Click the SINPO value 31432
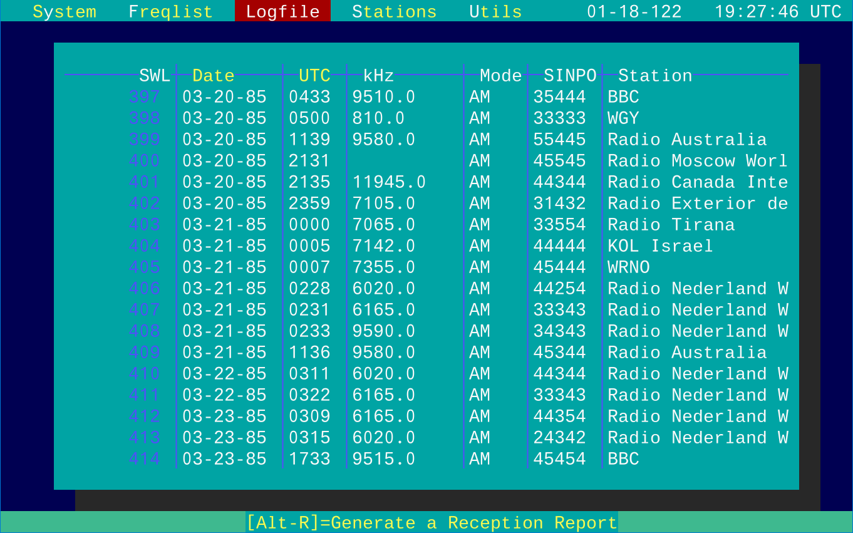The width and height of the screenshot is (853, 533). coord(559,204)
